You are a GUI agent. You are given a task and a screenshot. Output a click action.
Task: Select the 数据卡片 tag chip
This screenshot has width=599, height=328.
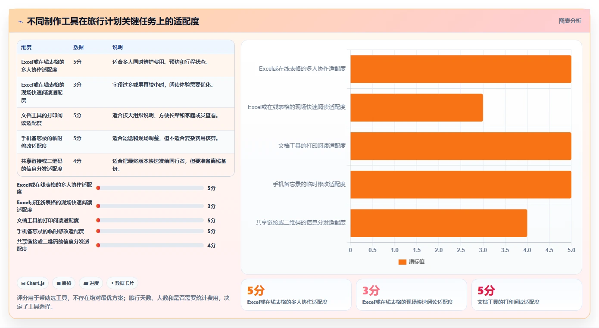tap(122, 283)
